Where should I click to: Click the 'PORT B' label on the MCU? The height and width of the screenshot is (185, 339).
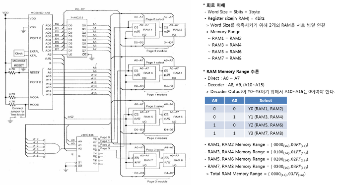35,82
